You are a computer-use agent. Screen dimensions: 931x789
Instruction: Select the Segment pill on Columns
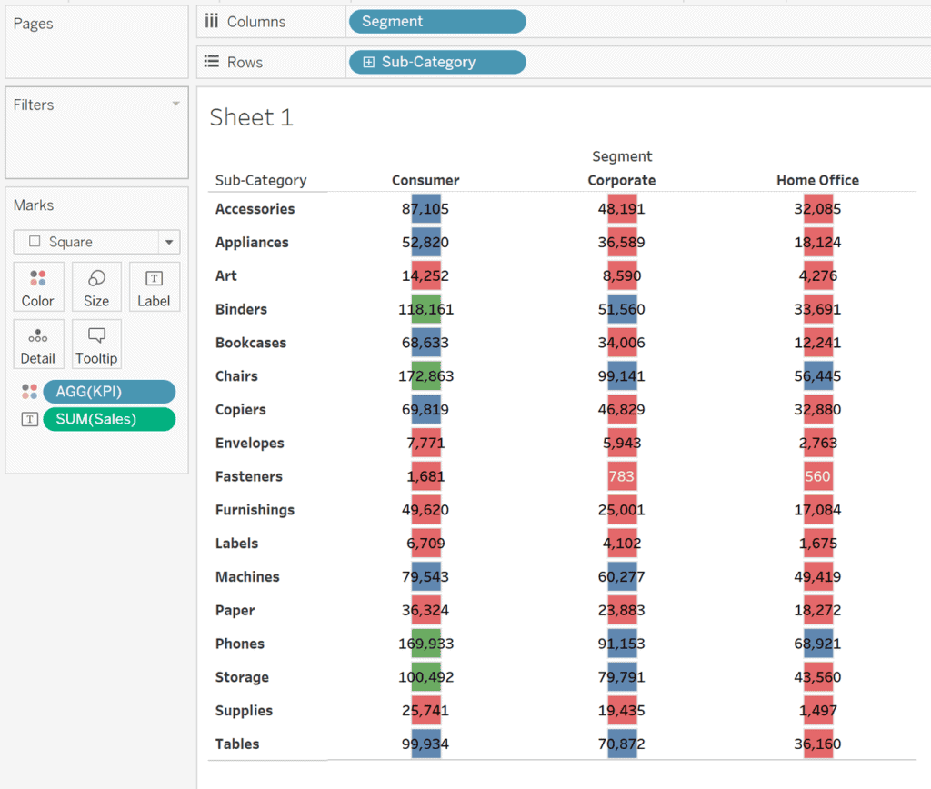436,22
